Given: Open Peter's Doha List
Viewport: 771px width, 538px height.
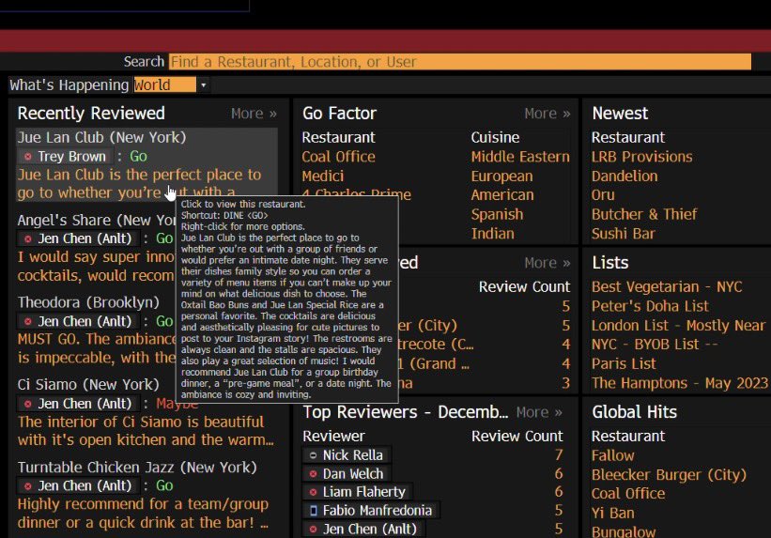Looking at the screenshot, I should pyautogui.click(x=650, y=306).
